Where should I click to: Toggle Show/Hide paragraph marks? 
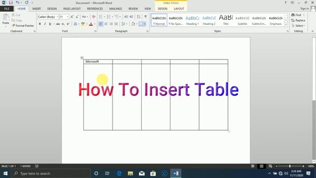[146, 17]
